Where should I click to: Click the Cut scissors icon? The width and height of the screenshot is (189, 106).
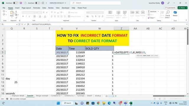coord(16,11)
